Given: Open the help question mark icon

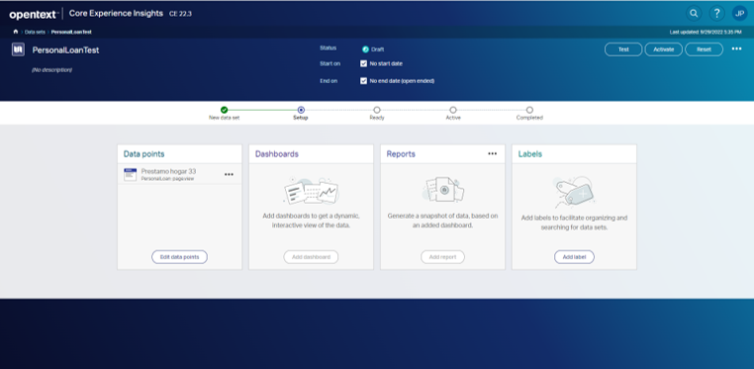Looking at the screenshot, I should coord(716,14).
